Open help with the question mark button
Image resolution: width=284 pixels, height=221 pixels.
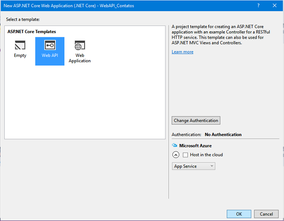[259, 6]
